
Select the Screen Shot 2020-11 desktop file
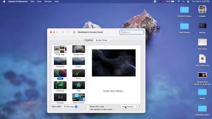click(x=202, y=79)
